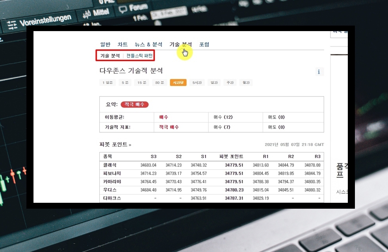Click the 클래식 row label

(110, 165)
